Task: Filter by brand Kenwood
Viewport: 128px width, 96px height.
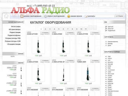Action: (111, 74)
